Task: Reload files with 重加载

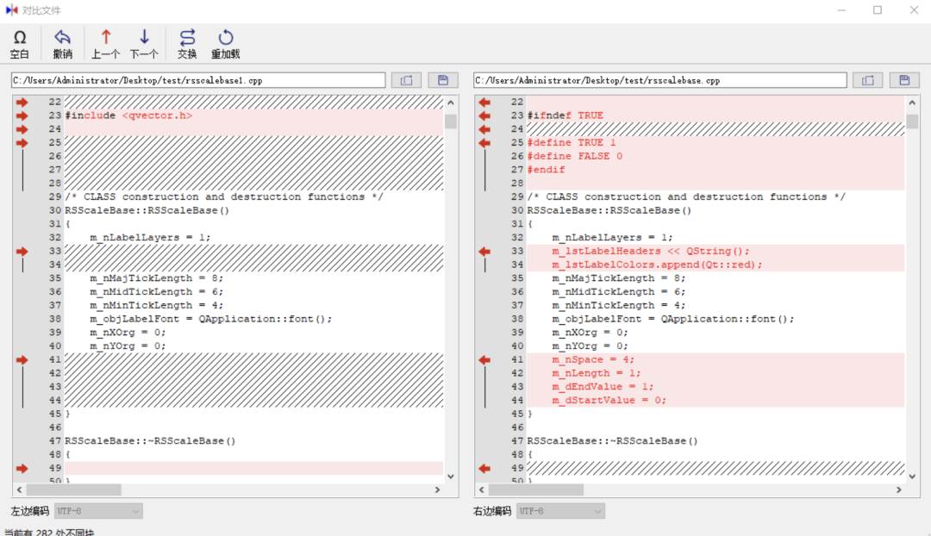Action: tap(226, 45)
